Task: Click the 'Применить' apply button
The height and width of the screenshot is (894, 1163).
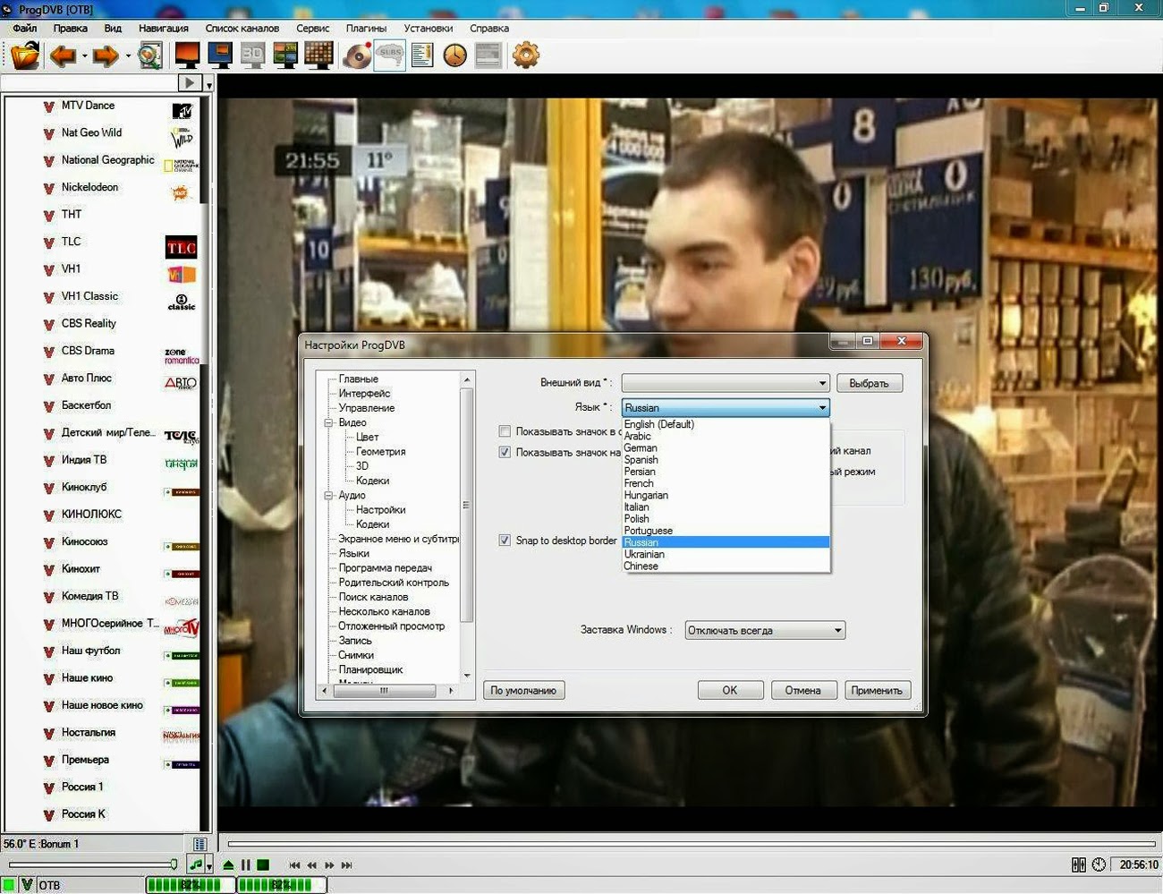Action: [878, 690]
